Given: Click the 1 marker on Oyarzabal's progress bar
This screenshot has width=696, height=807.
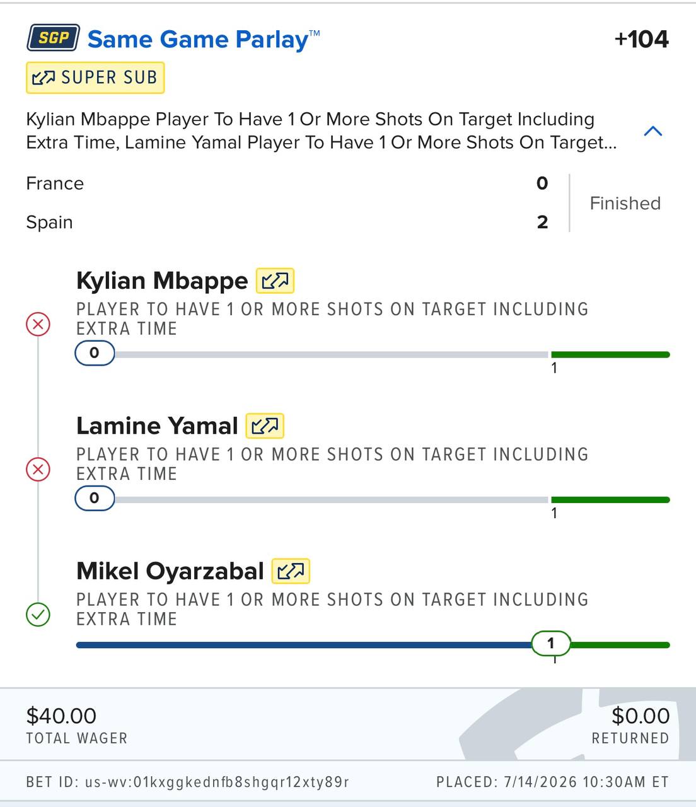Looking at the screenshot, I should click(551, 643).
